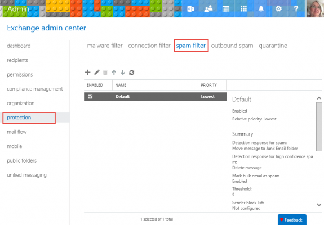Screen dimensions: 324x225
Task: Click details pane scroll down arrow
Action: pyautogui.click(x=319, y=205)
